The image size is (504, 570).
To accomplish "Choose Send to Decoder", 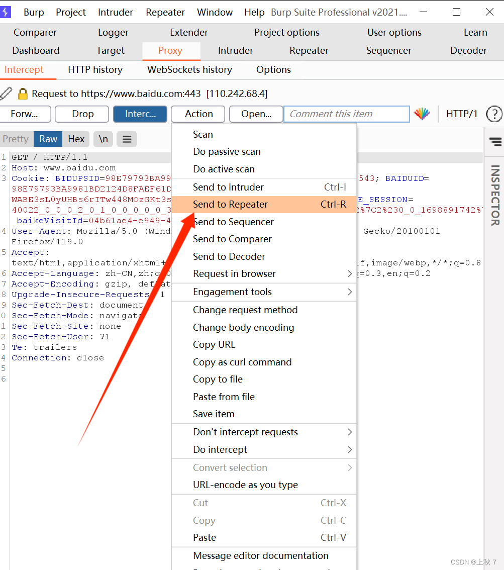I will (x=264, y=257).
